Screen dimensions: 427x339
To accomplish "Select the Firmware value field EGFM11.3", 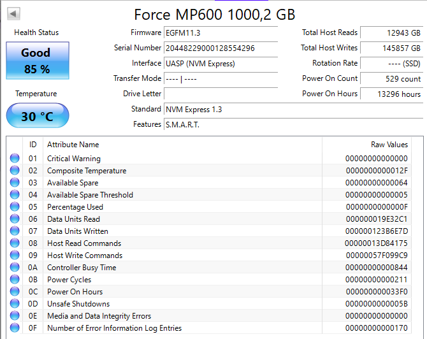I will tap(221, 32).
